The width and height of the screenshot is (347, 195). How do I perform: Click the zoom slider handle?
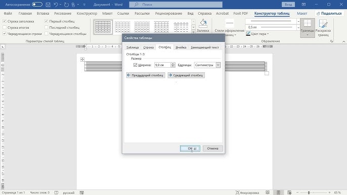[309, 192]
